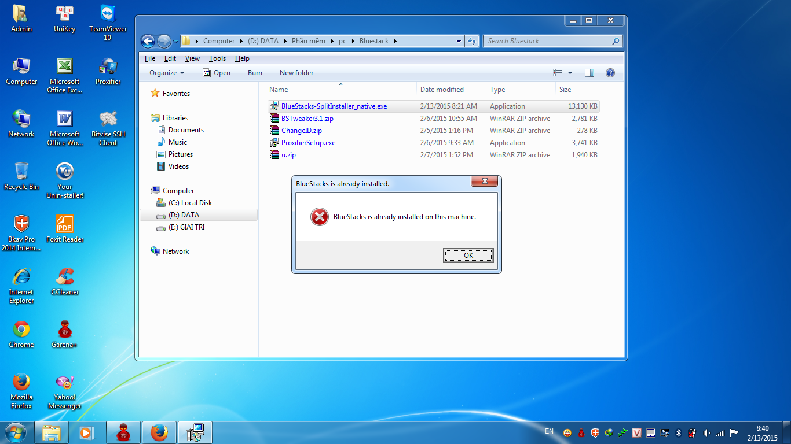Image resolution: width=791 pixels, height=444 pixels.
Task: Open the view options dropdown arrow
Action: click(570, 73)
